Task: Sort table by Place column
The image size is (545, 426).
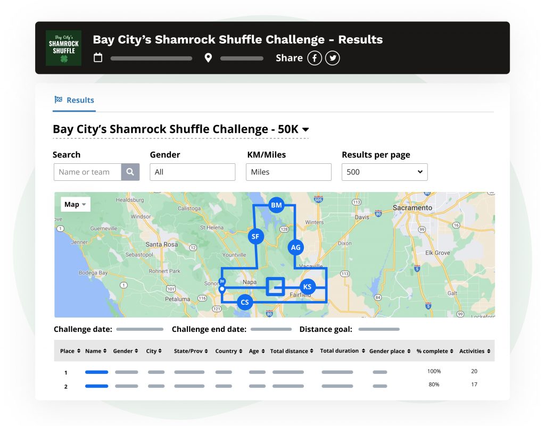Action: tap(70, 351)
